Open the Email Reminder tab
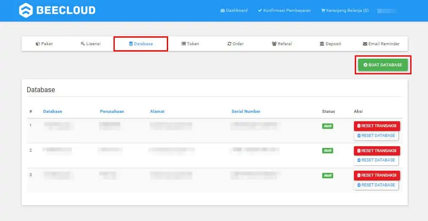 pyautogui.click(x=381, y=44)
